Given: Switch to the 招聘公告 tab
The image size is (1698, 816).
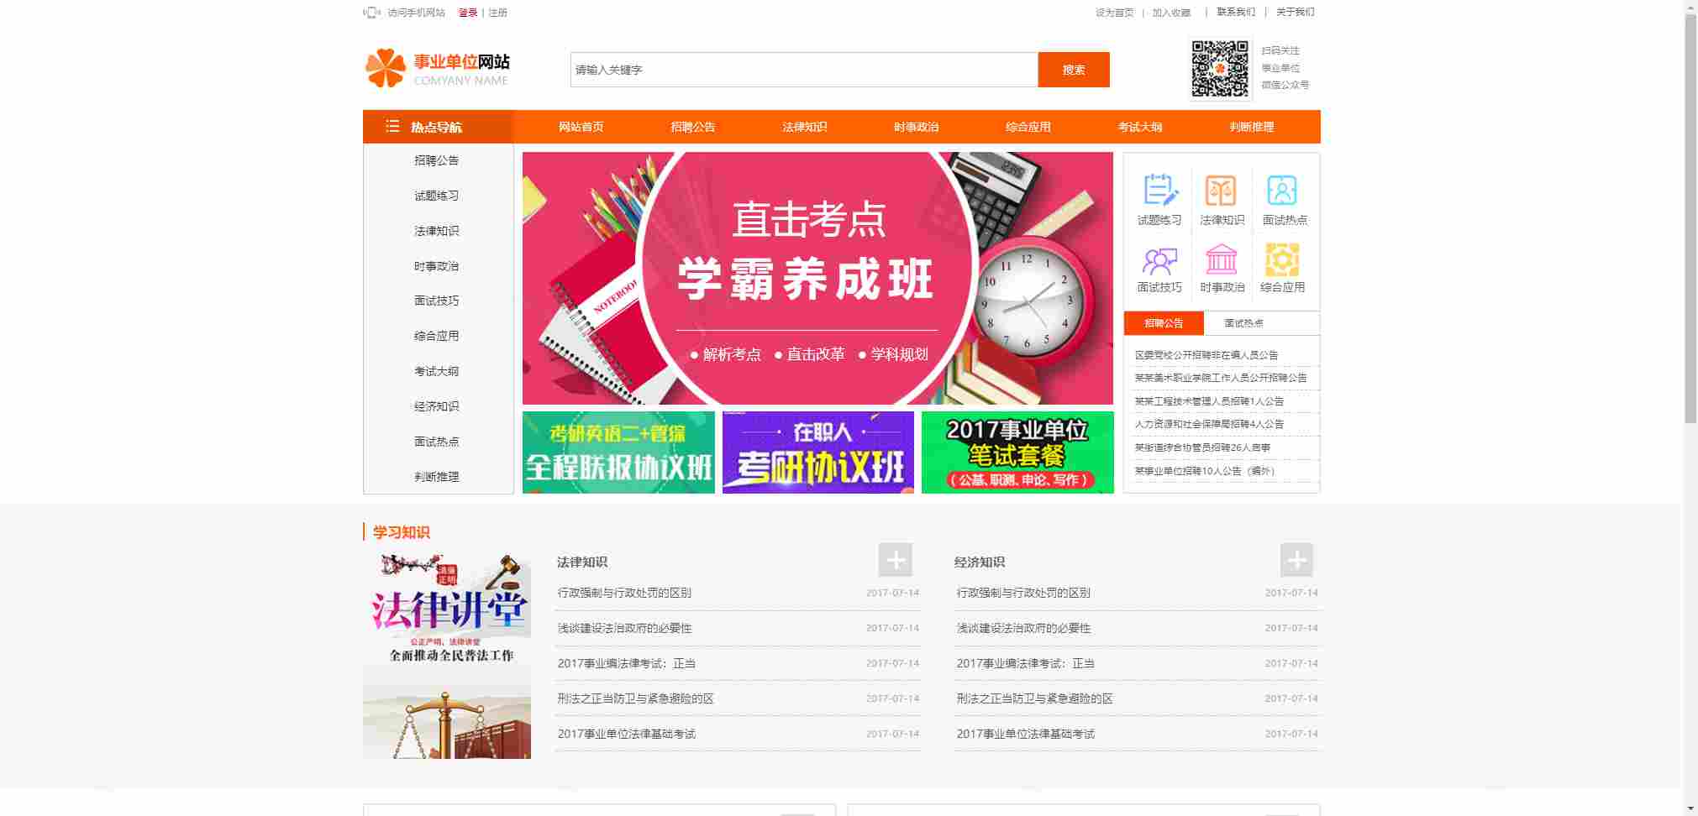Looking at the screenshot, I should coord(1164,323).
